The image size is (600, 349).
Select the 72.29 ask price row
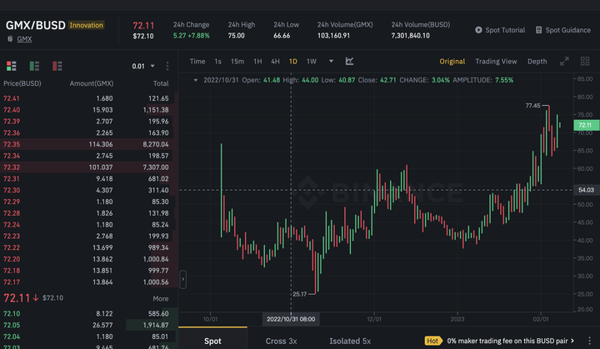[x=89, y=202]
